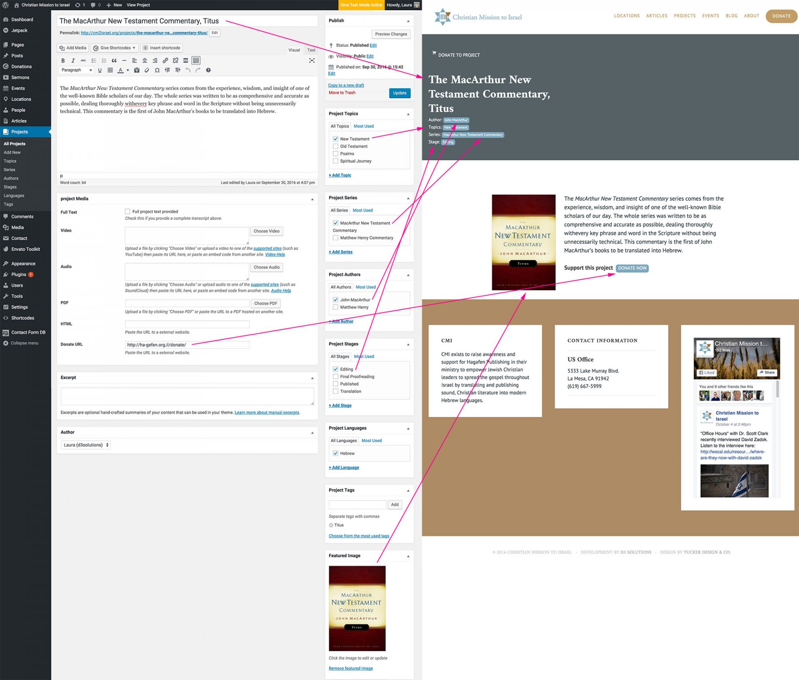The width and height of the screenshot is (799, 680).
Task: Check the Old Testament topic
Action: pos(335,147)
